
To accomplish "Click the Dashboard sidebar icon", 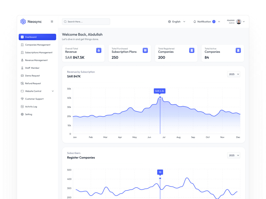I will [x=22, y=37].
